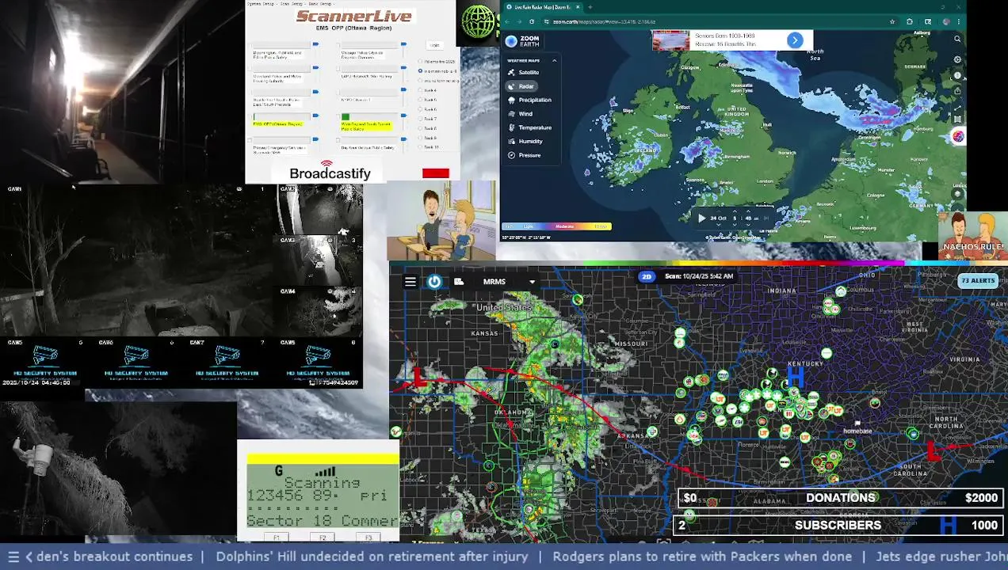Click the hamburger icon on the news ticker
This screenshot has height=570, width=1008.
click(x=13, y=557)
